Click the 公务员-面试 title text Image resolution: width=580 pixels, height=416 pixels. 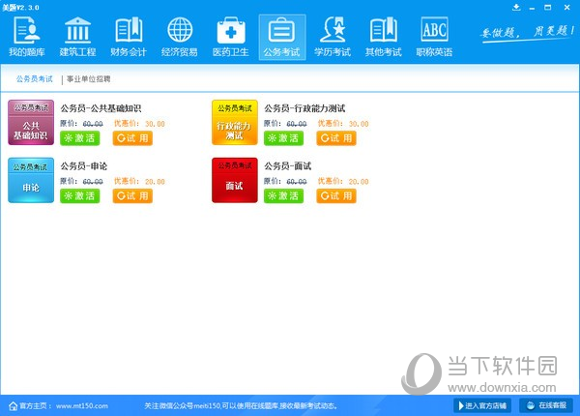pos(287,166)
